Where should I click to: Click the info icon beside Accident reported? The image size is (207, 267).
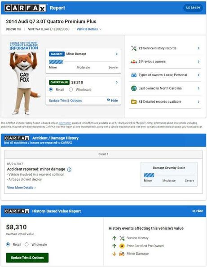click(x=69, y=170)
